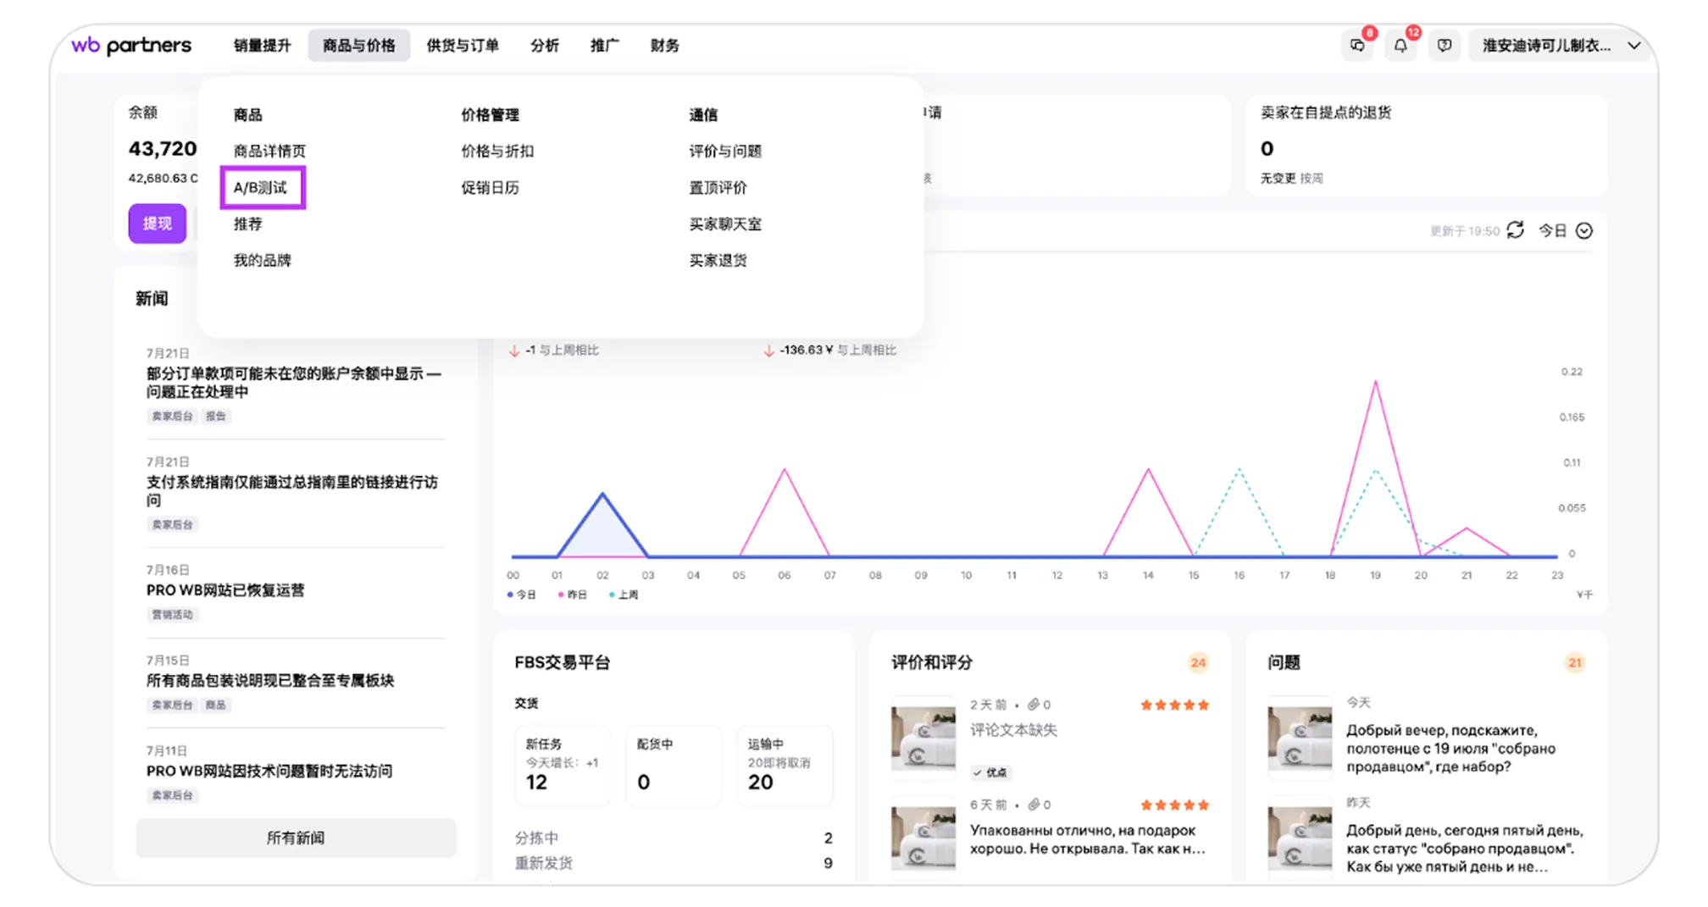This screenshot has height=907, width=1708.
Task: Toggle the 昨日 series in chart legend
Action: 574,595
